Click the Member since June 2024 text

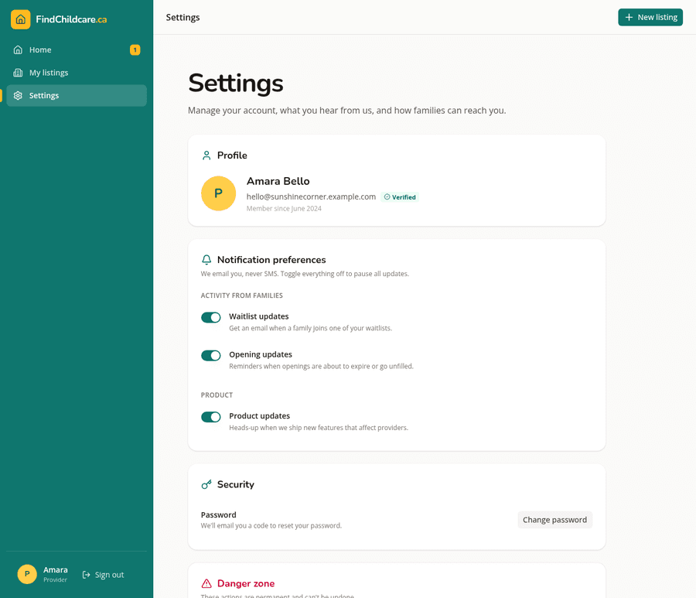[x=284, y=209]
